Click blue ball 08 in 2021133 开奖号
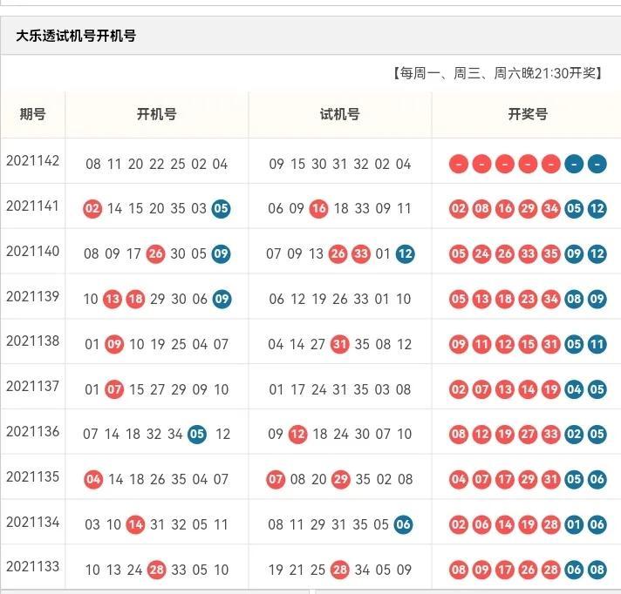621x594 pixels. [x=597, y=570]
